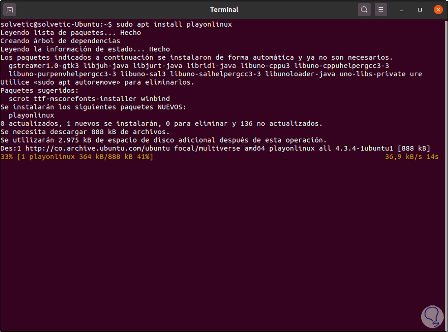Click the 'sudo apt install playonlinux' command
The height and width of the screenshot is (332, 448).
(174, 24)
